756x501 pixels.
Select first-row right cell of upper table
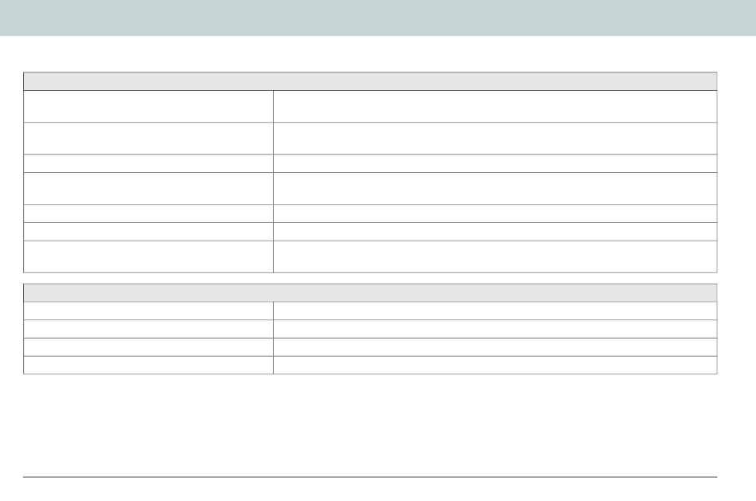coord(495,106)
